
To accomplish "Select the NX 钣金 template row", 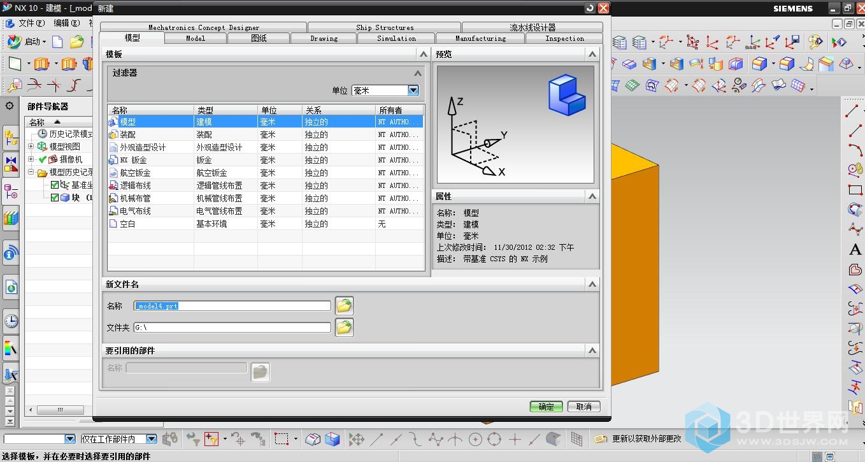I will coord(265,160).
